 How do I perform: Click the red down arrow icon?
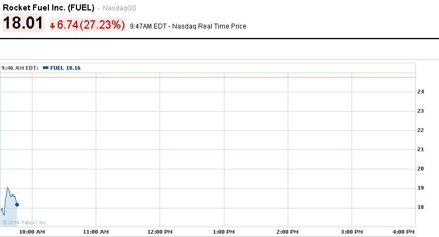tap(52, 25)
